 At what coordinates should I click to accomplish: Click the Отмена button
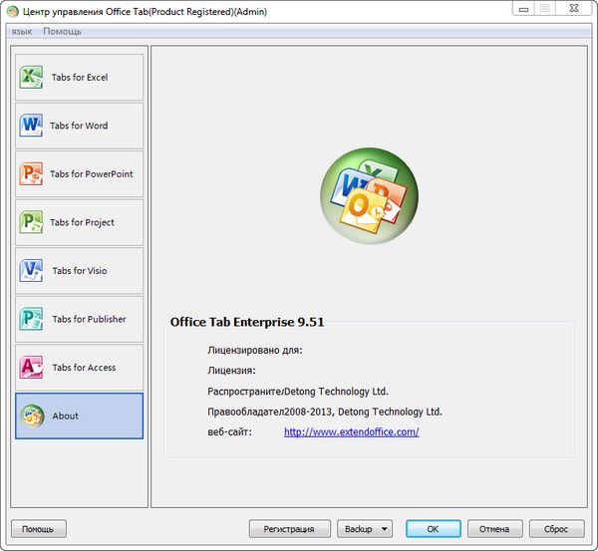point(494,529)
